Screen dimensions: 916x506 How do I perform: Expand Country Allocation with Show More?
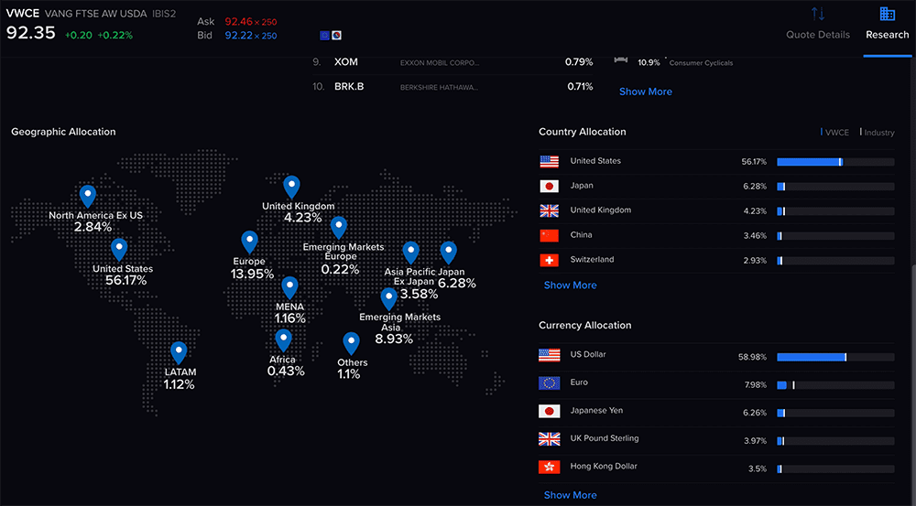click(x=570, y=285)
